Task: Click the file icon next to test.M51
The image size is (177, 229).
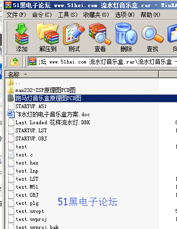Action: pos(11,187)
